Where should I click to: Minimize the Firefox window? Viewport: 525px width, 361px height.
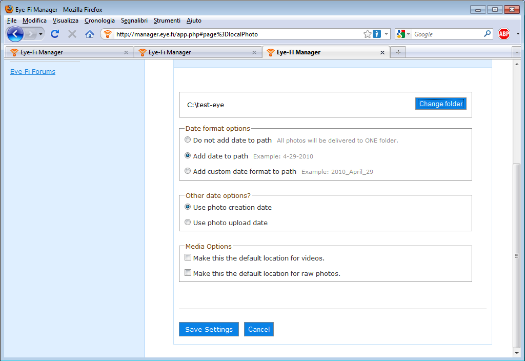[x=478, y=10]
